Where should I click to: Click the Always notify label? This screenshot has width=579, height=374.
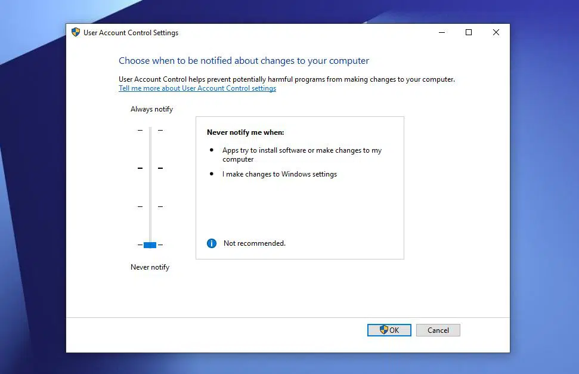pyautogui.click(x=152, y=109)
